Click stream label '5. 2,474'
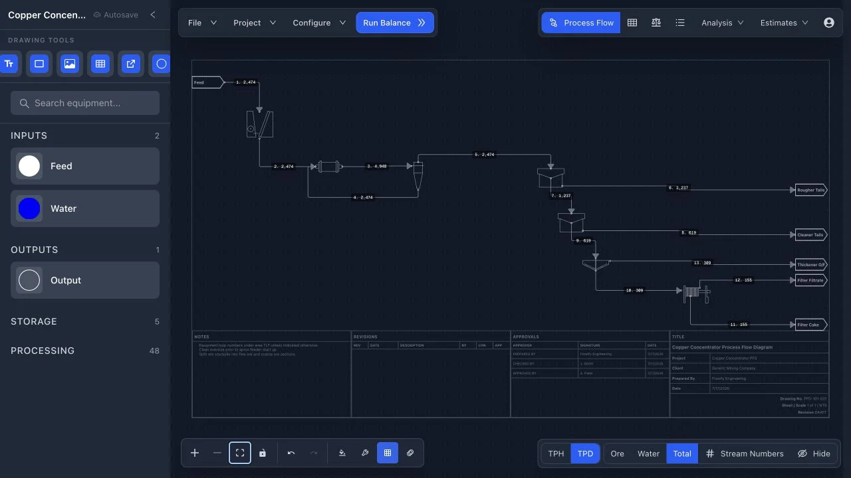This screenshot has width=851, height=478. 485,155
